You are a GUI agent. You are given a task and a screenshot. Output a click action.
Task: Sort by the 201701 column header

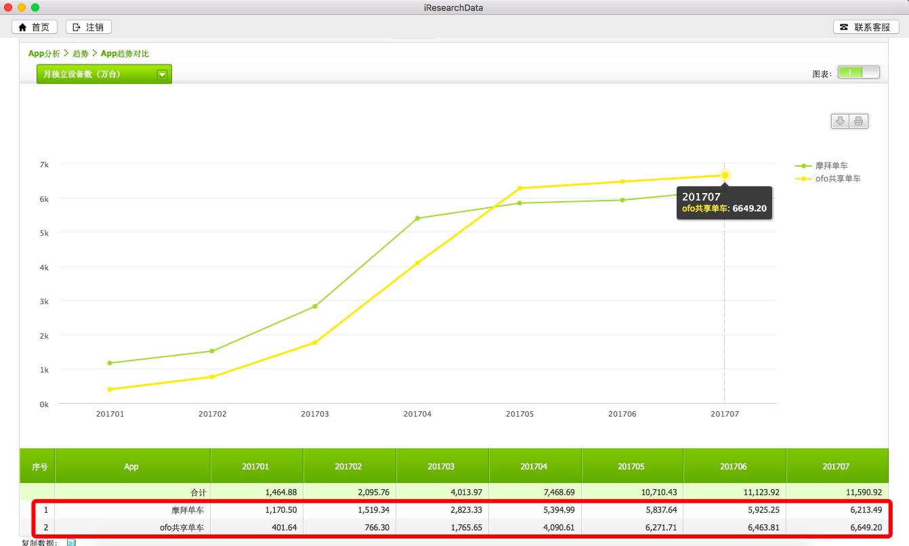[255, 467]
